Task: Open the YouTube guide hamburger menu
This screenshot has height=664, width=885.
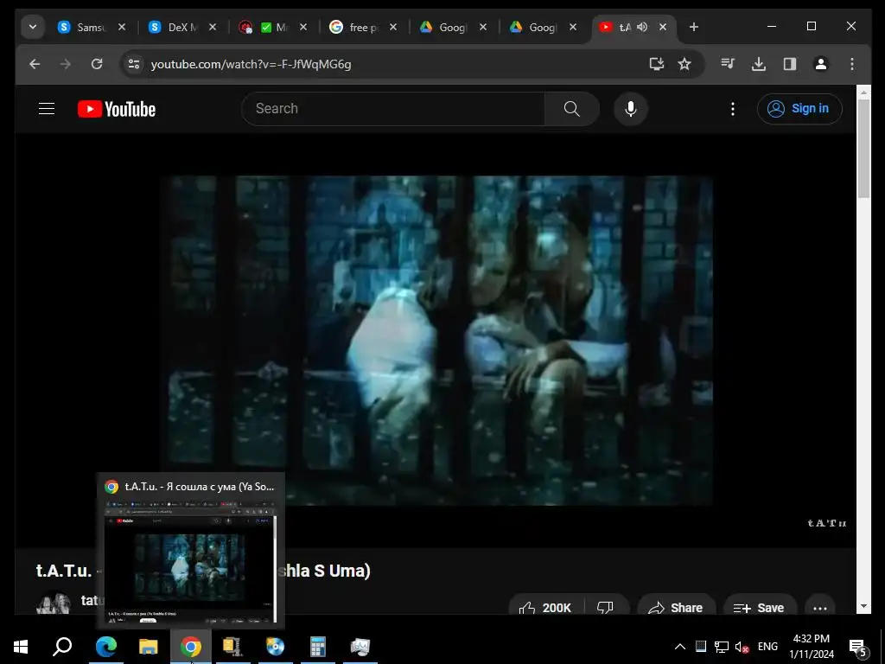Action: click(x=47, y=108)
